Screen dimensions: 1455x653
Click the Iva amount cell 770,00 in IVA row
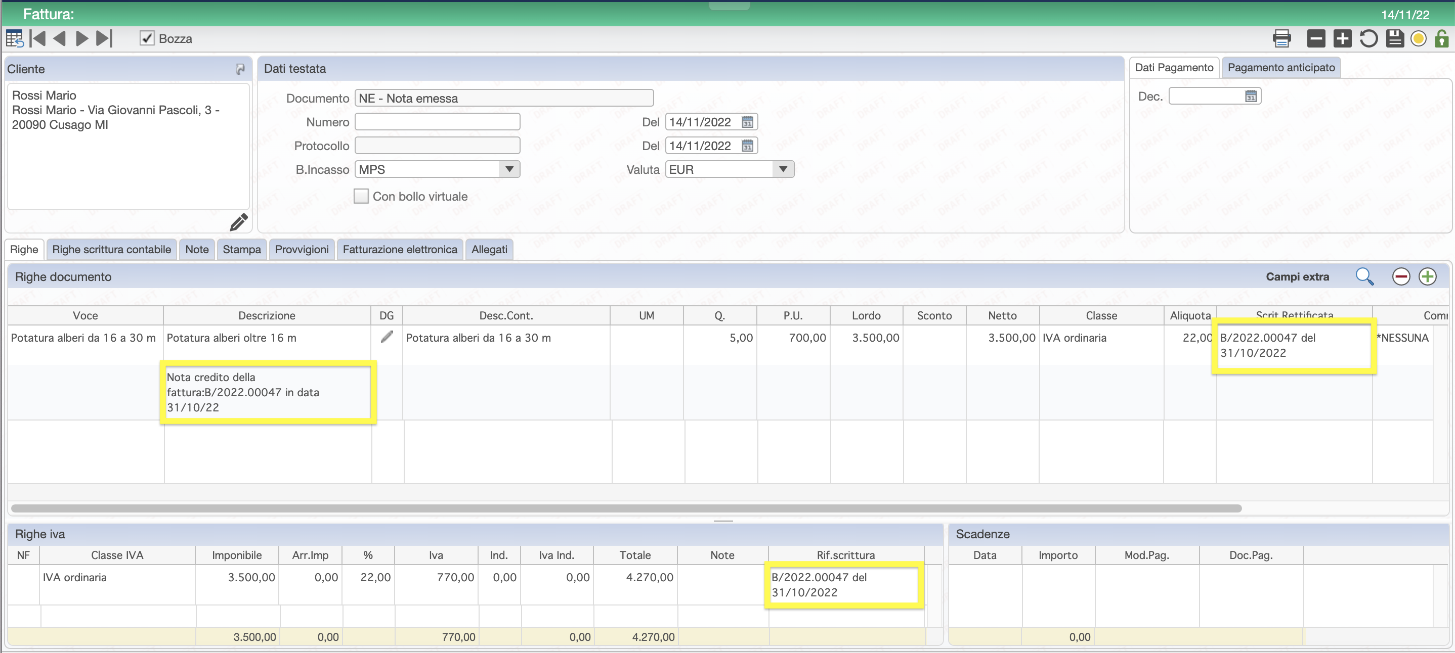pos(436,585)
